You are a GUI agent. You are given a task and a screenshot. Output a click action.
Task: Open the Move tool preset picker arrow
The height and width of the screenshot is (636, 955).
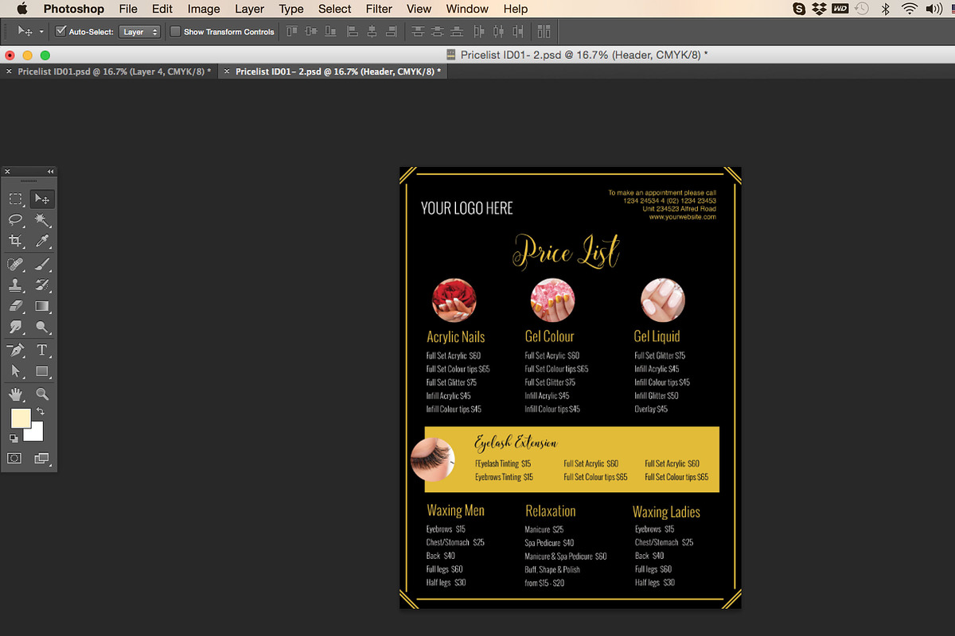click(x=41, y=32)
